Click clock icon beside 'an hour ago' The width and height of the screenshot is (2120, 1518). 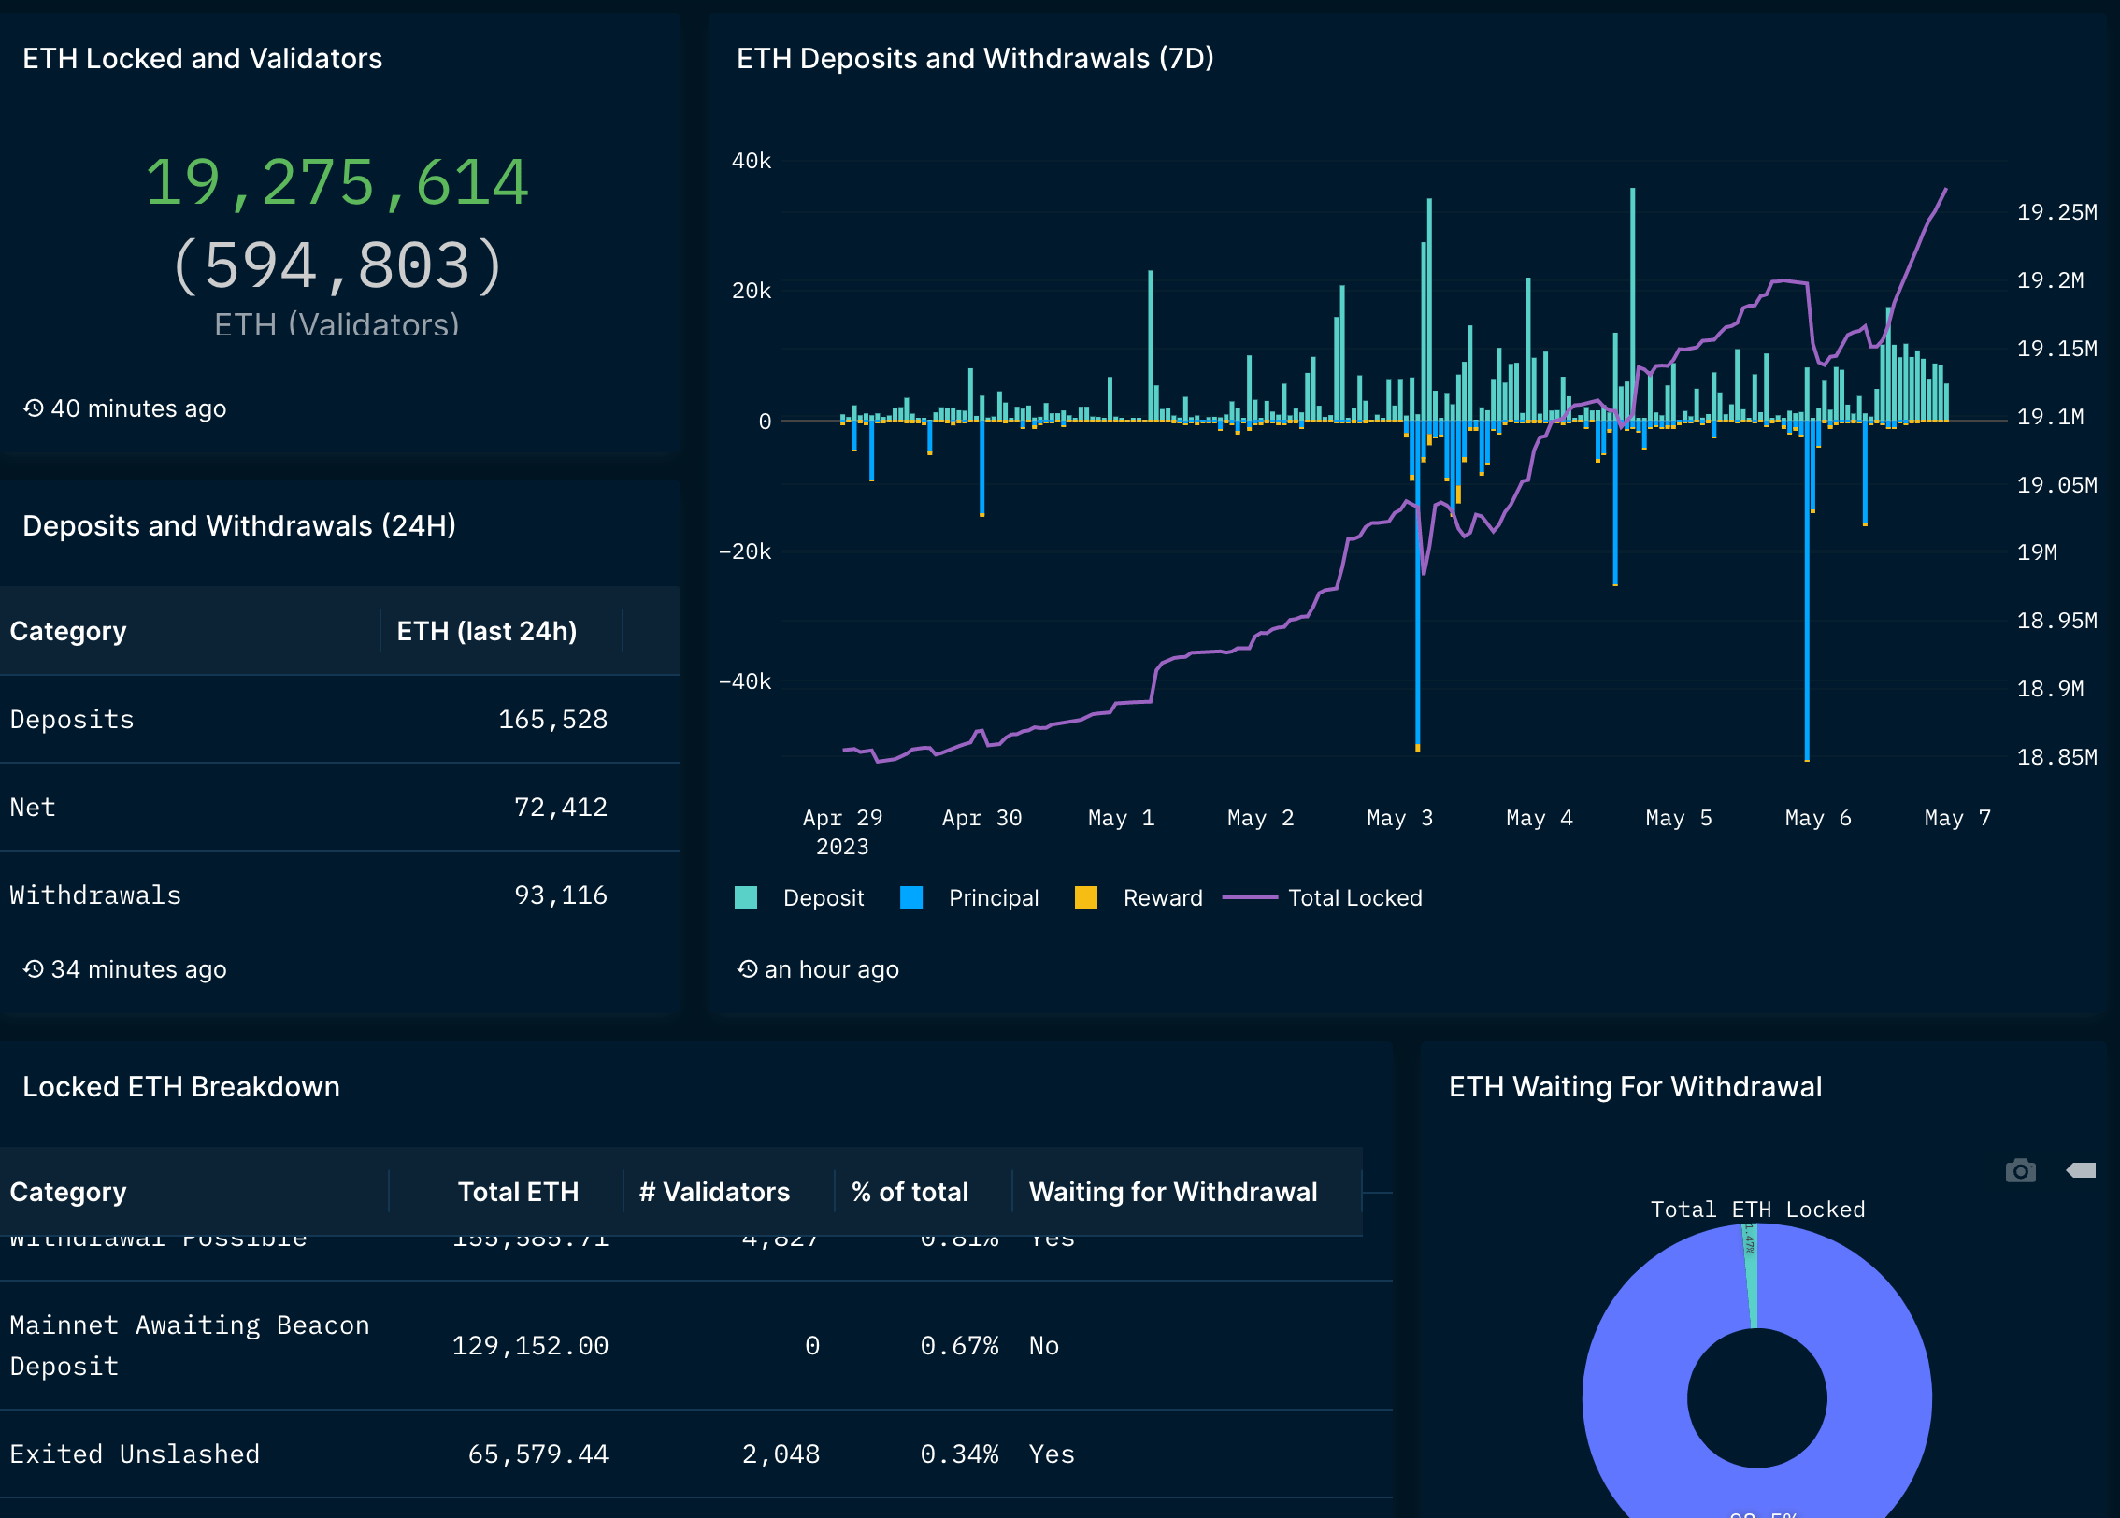coord(747,968)
